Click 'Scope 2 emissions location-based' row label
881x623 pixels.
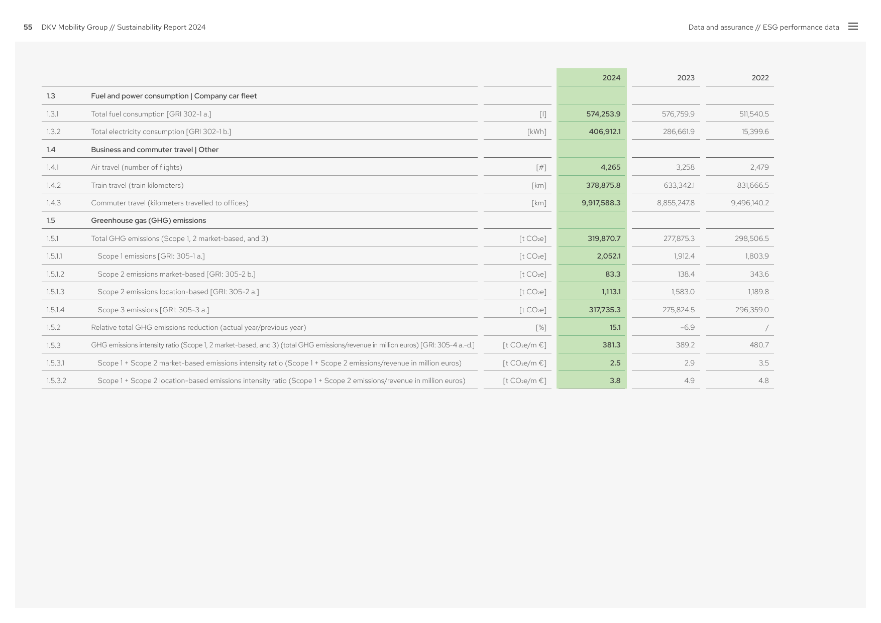(x=178, y=292)
